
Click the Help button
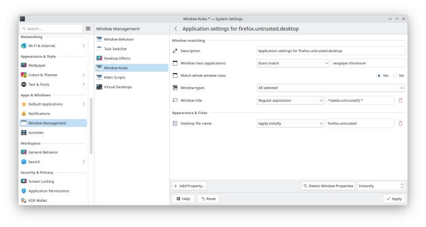pos(183,199)
